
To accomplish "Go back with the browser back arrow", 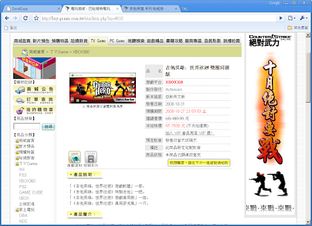I will (7, 18).
